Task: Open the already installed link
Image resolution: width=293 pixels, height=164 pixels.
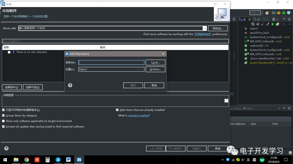Action: coord(138,115)
